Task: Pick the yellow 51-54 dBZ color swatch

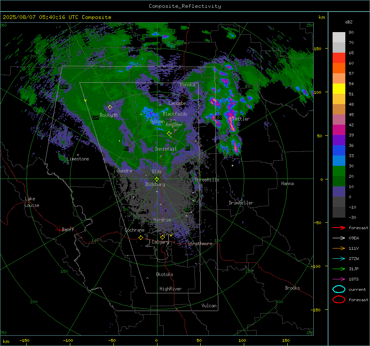Action: click(x=339, y=89)
